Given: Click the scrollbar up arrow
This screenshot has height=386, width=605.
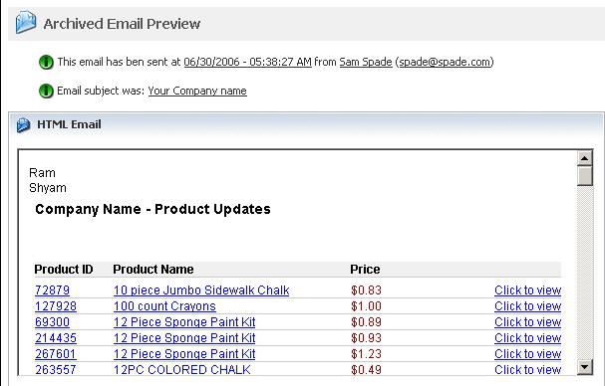Looking at the screenshot, I should [x=584, y=158].
